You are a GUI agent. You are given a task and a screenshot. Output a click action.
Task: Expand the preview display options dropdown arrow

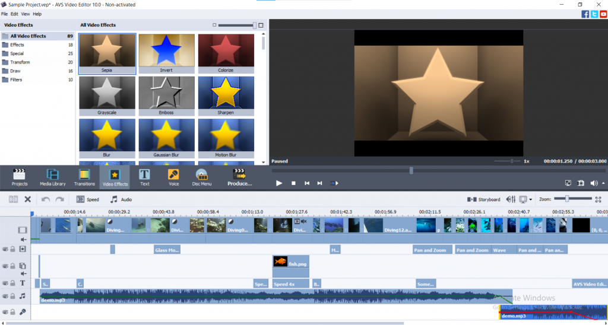click(x=530, y=200)
